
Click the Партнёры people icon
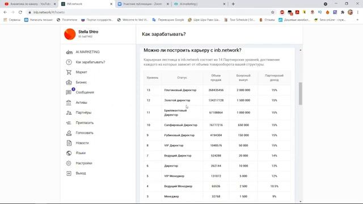pyautogui.click(x=69, y=113)
